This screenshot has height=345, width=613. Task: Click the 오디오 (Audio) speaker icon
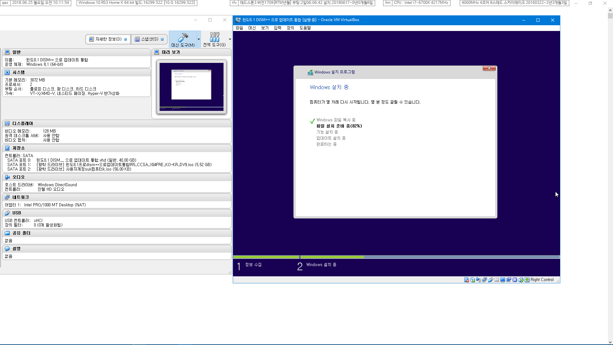7,177
